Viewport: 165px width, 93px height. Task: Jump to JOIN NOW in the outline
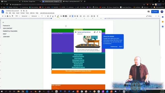coord(6,37)
